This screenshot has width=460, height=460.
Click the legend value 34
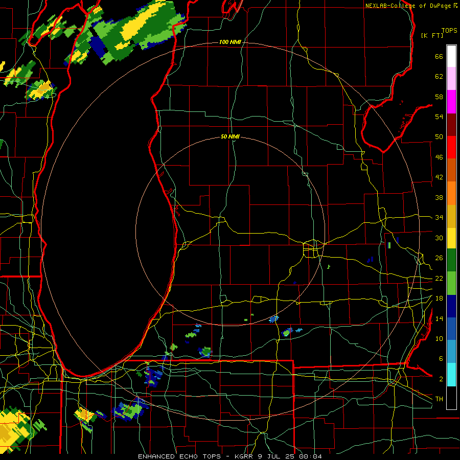tap(439, 218)
